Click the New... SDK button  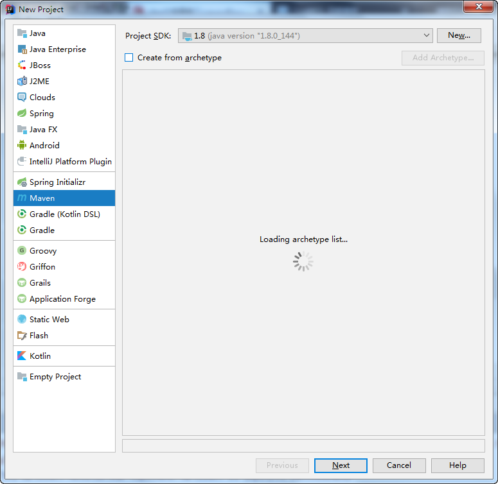point(459,35)
